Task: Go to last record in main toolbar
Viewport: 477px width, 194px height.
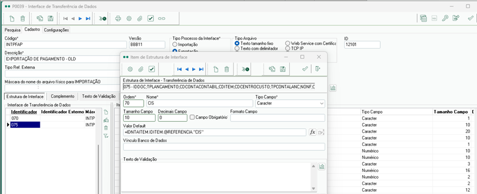Action: tap(88, 18)
